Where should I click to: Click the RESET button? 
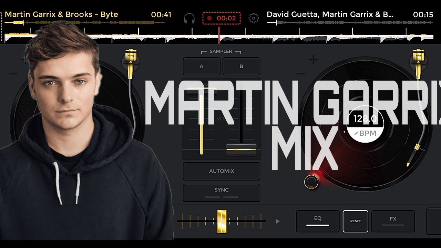pyautogui.click(x=356, y=221)
